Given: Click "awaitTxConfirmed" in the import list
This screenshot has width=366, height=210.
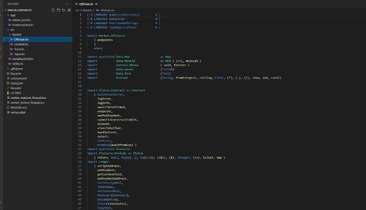Looking at the screenshot, I should [111, 107].
